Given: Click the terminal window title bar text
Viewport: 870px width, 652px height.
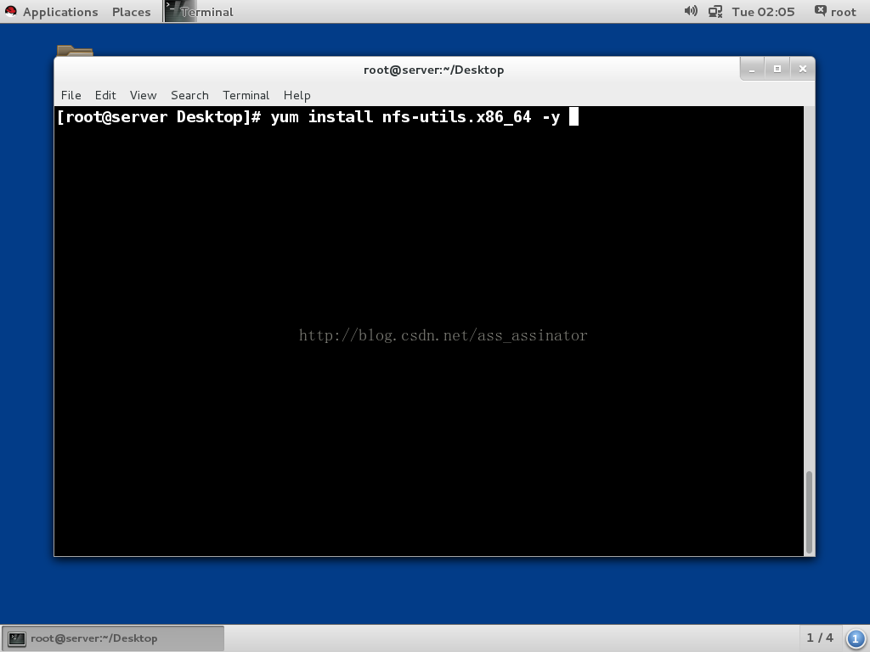Looking at the screenshot, I should [434, 70].
